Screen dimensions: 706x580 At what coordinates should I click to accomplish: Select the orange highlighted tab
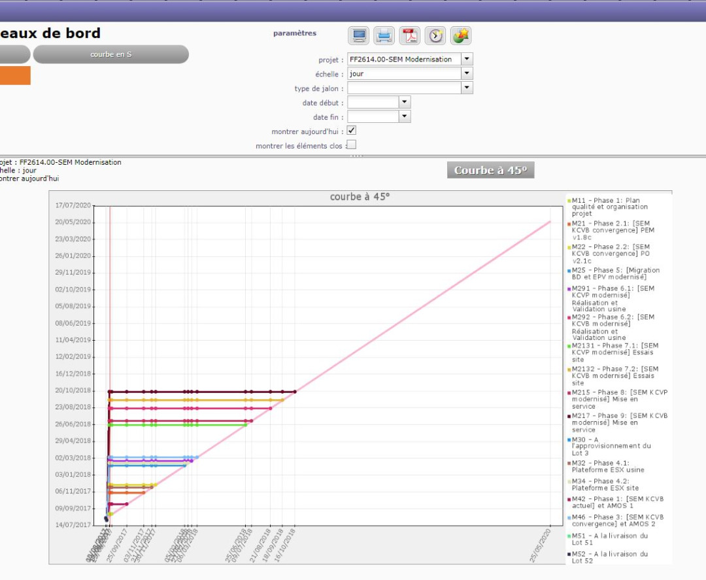(14, 76)
